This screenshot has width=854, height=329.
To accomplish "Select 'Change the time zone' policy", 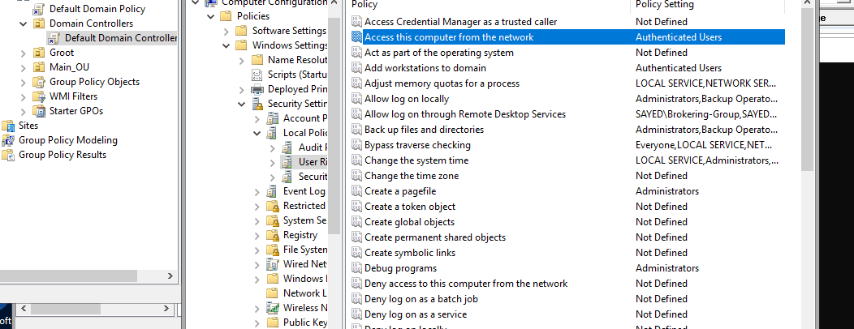I will 412,176.
